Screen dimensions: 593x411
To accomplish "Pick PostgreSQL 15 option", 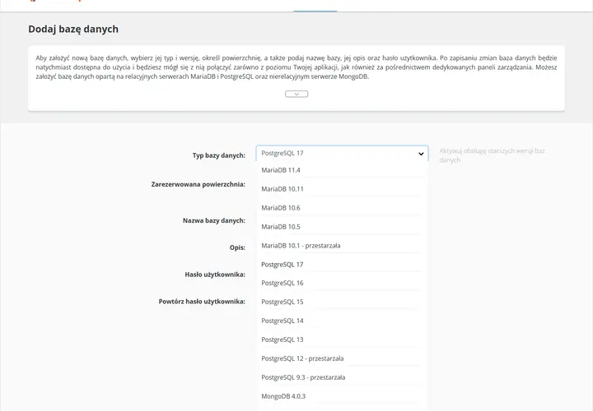I will (x=342, y=302).
